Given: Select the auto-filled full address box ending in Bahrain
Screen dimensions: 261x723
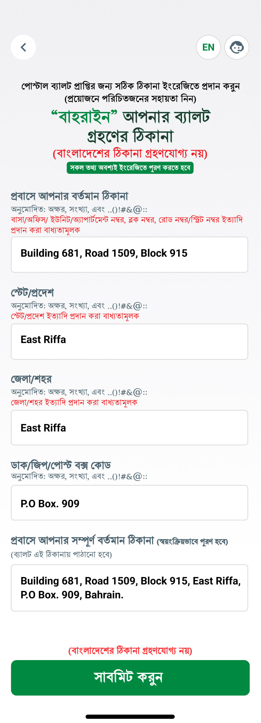Looking at the screenshot, I should click(129, 588).
